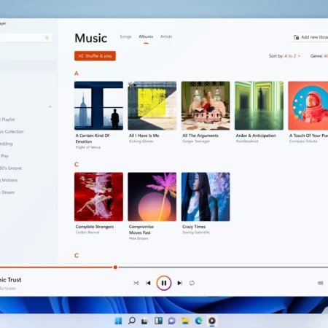Open All The Arguments album cover

(206, 106)
